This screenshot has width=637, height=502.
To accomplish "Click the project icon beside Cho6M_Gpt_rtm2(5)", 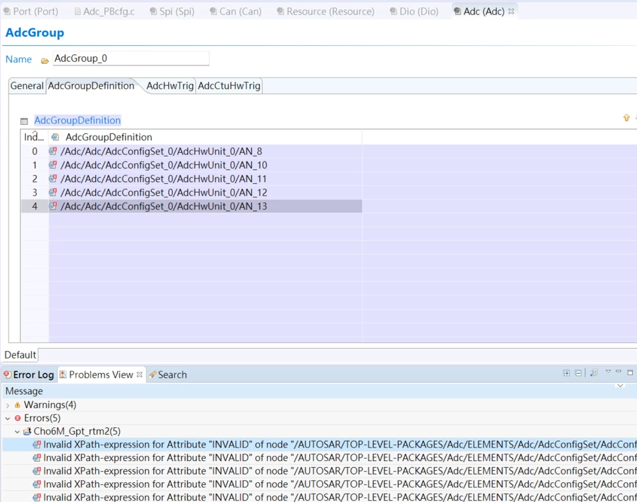I will [27, 431].
